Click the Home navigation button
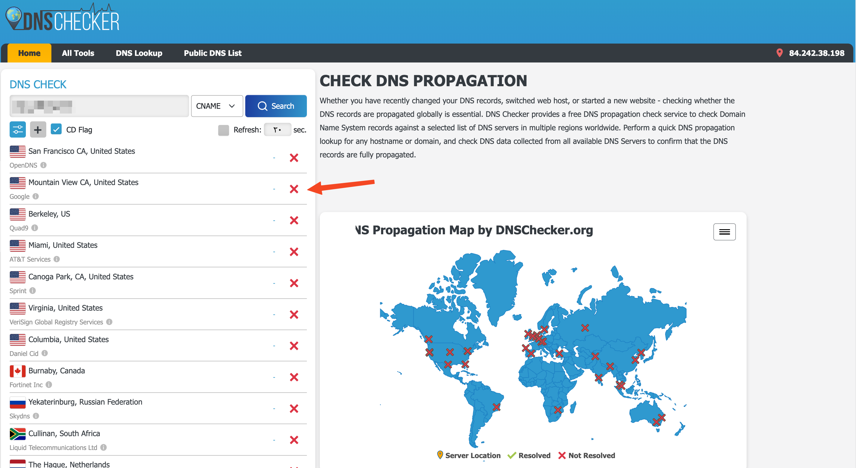 [x=29, y=53]
